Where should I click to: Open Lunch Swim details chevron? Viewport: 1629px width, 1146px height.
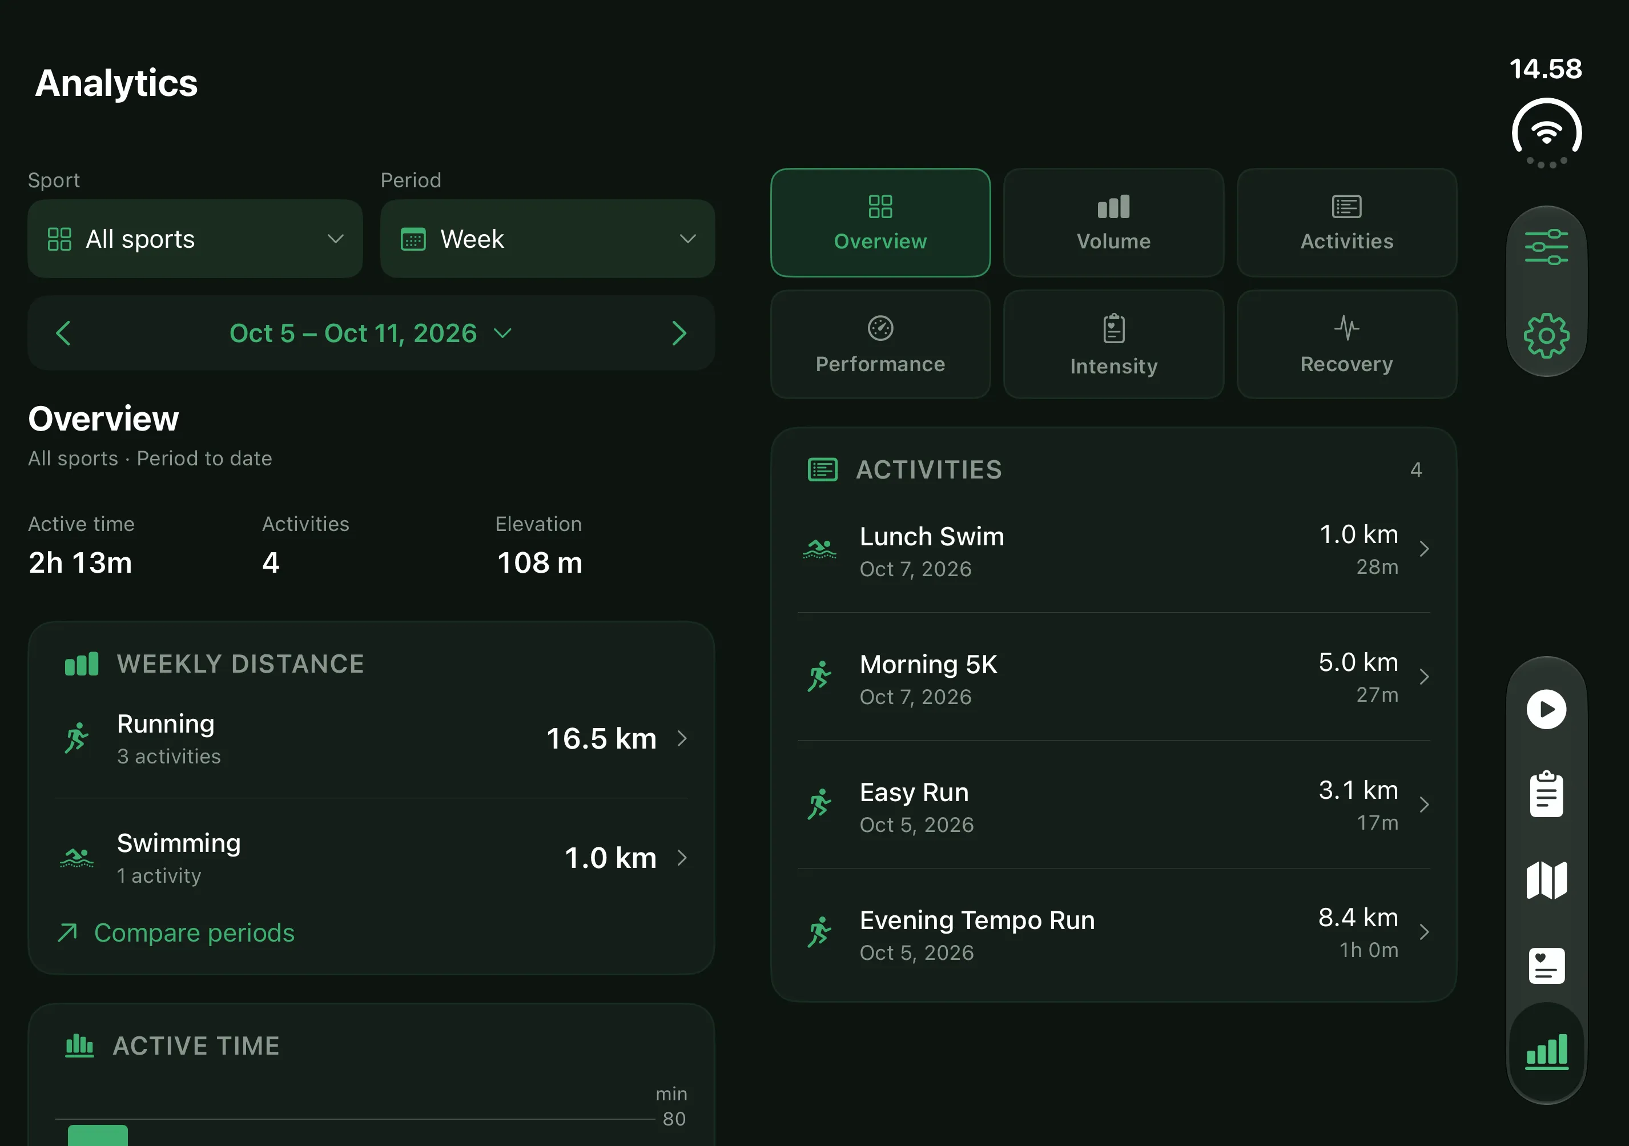(x=1424, y=549)
